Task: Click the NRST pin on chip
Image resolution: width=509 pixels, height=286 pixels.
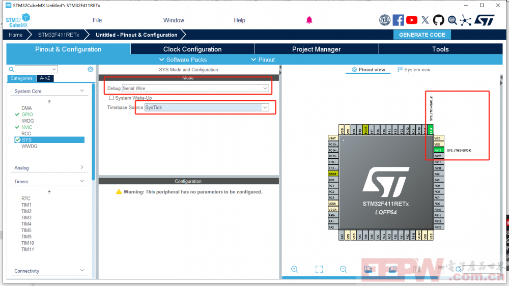Action: (333, 174)
